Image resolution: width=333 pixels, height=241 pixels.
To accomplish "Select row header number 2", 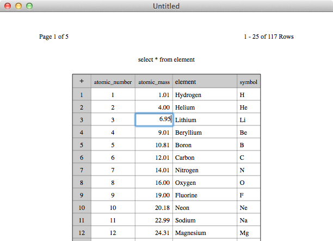I will [x=82, y=107].
